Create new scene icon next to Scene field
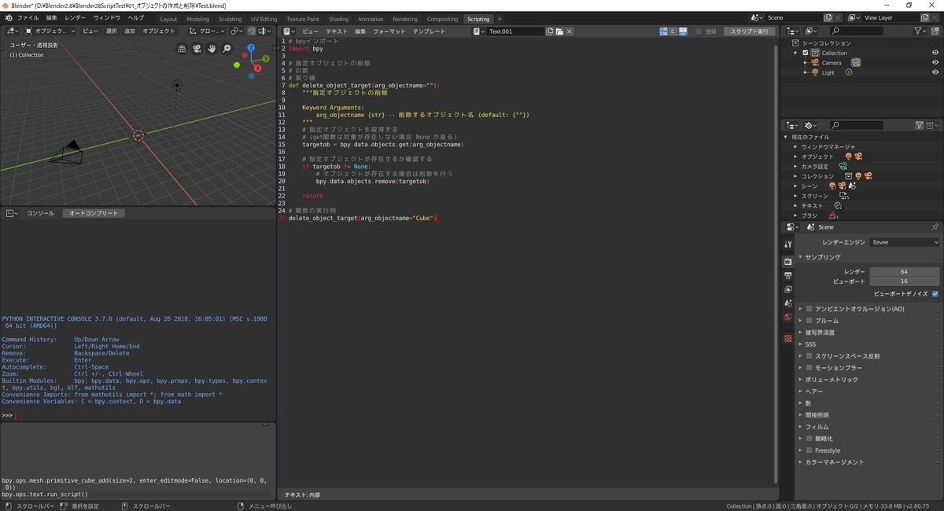 click(828, 17)
